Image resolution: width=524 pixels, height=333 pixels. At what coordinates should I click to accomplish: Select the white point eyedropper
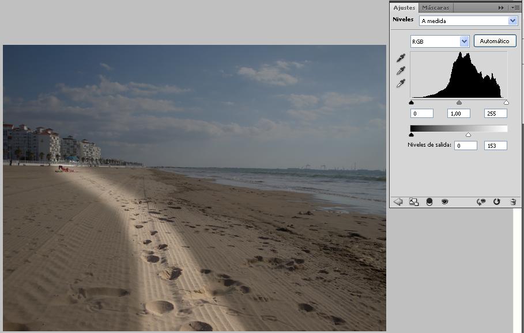pos(401,84)
